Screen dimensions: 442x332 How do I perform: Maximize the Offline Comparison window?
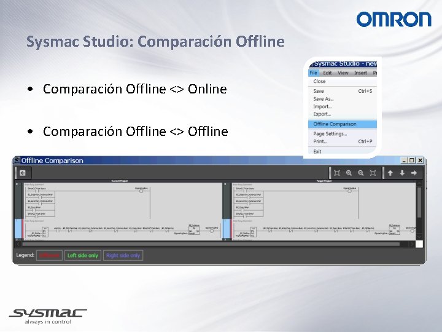(x=412, y=160)
